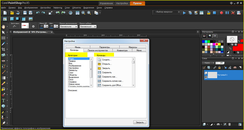
Task: Click the Растровый 1 layer thumbnail
Action: coord(212,75)
